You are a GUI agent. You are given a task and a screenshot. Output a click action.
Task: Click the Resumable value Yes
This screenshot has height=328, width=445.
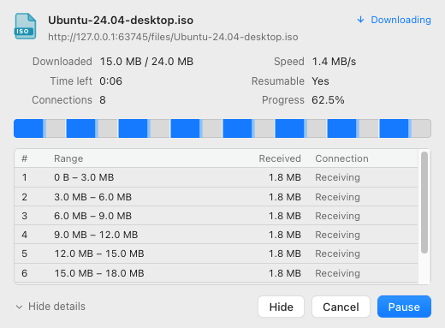point(320,81)
